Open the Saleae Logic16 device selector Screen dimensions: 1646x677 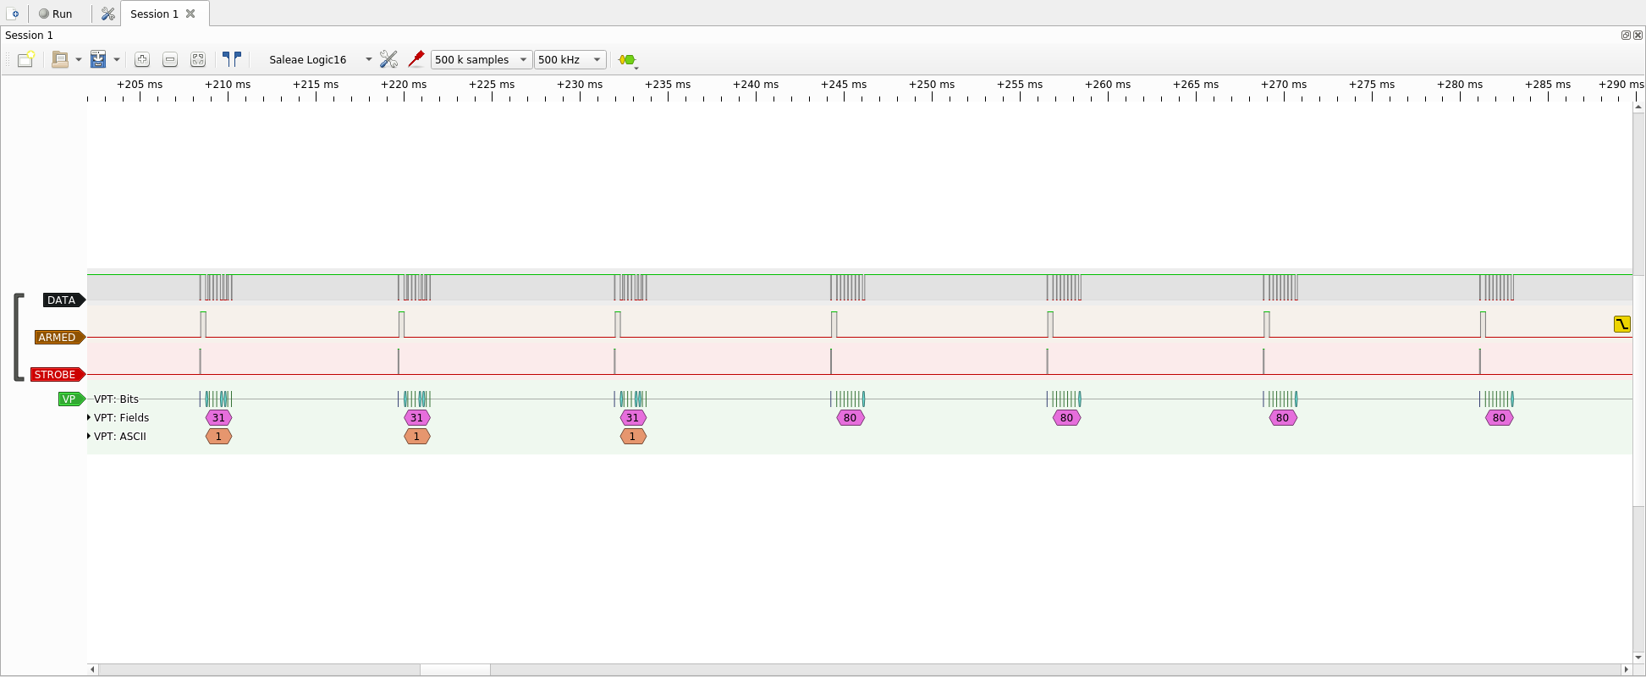tap(320, 59)
